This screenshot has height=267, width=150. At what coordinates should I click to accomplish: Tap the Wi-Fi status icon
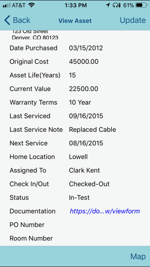pyautogui.click(x=31, y=5)
